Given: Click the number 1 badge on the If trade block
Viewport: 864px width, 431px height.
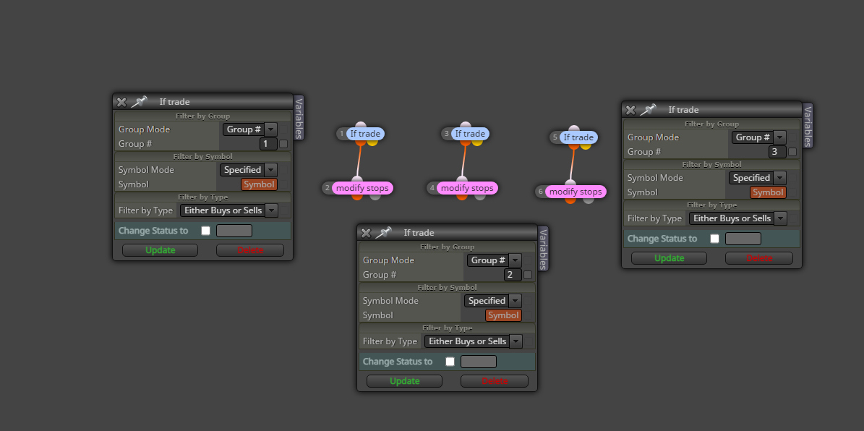Looking at the screenshot, I should tap(342, 133).
